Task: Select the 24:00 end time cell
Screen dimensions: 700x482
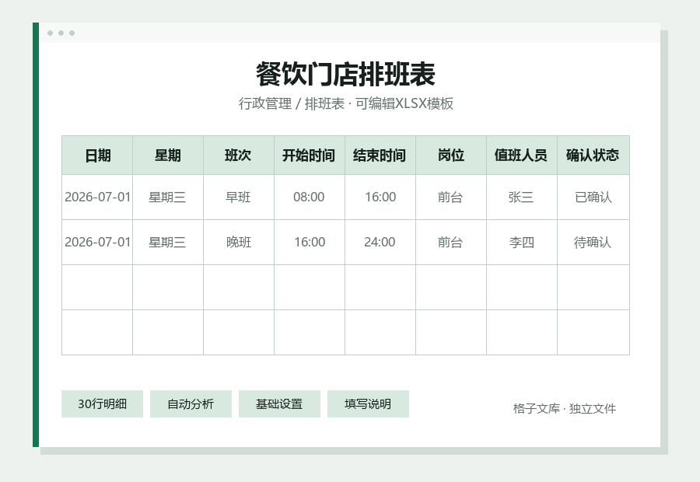Action: click(x=380, y=242)
